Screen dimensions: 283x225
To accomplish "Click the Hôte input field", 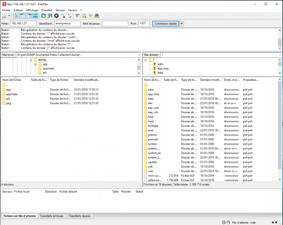I will [23, 23].
